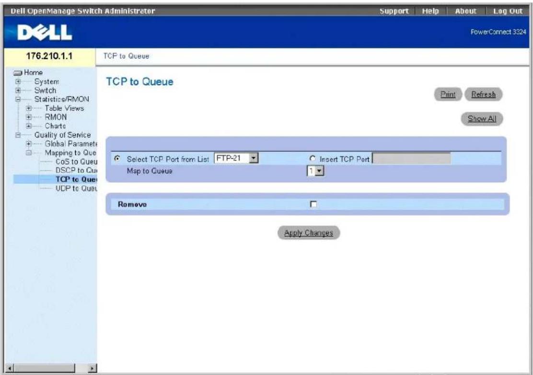Select Quality of Service in tree
This screenshot has width=533, height=375.
(62, 135)
